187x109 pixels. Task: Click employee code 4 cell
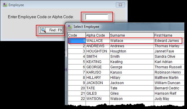pos(77,57)
